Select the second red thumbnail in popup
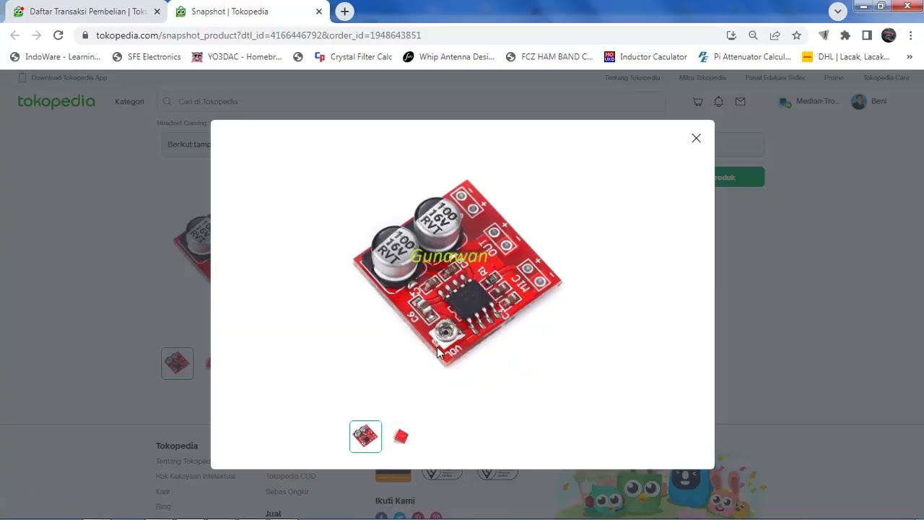 pyautogui.click(x=401, y=436)
